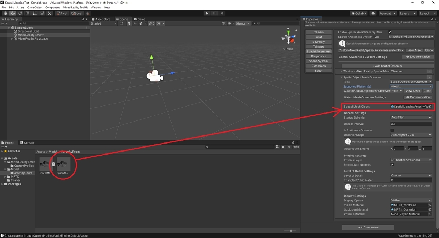Viewport: 439px width, 238px height.
Task: Select the Scale tool
Action: 27,13
